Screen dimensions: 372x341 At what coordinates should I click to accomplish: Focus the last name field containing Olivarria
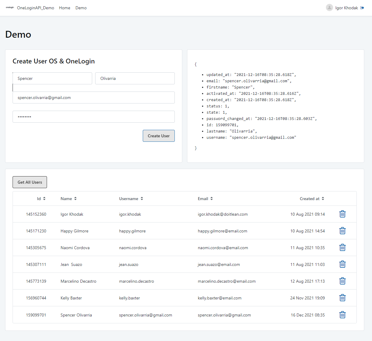click(x=135, y=78)
